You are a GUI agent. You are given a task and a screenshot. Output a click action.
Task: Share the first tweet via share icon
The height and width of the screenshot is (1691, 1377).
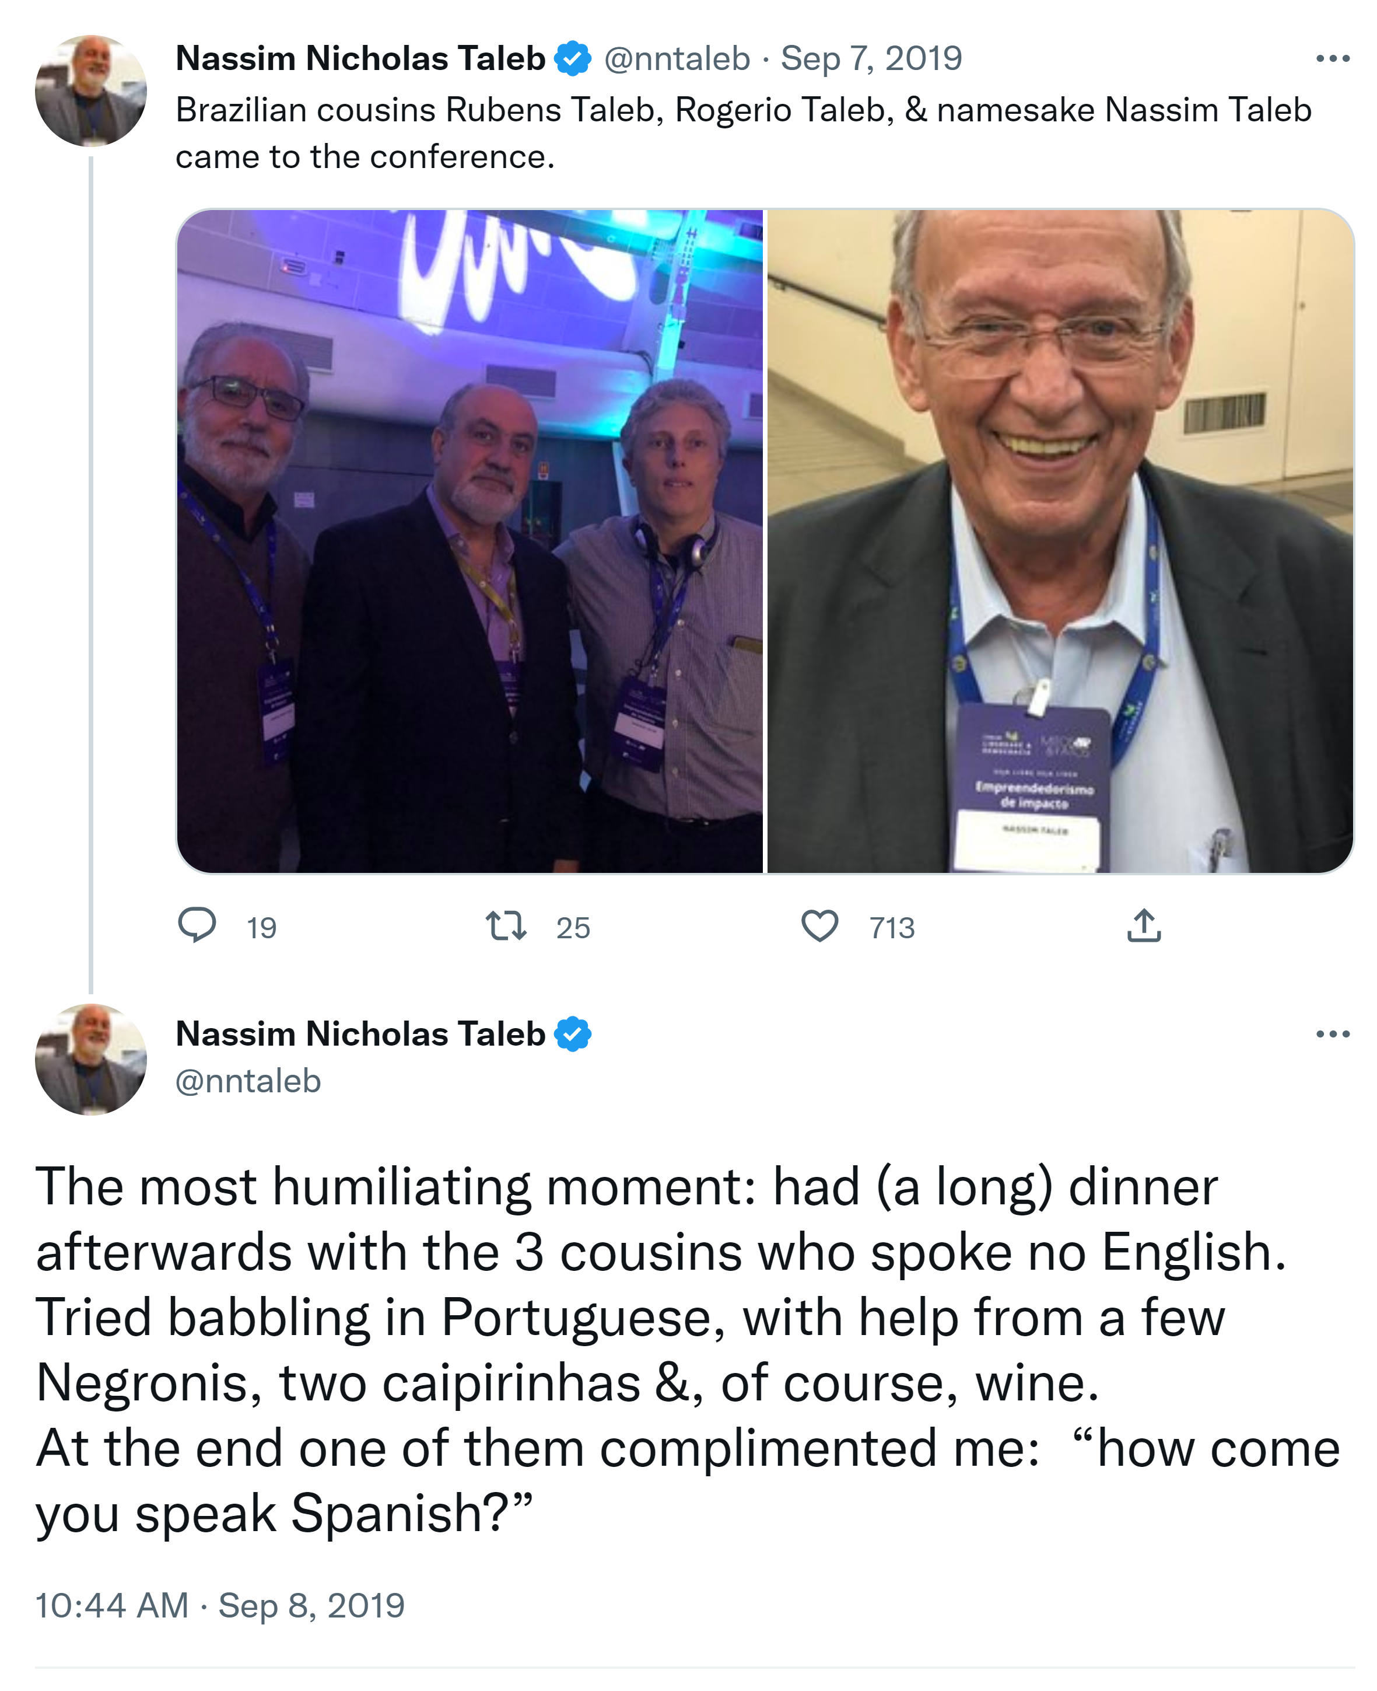click(1143, 925)
